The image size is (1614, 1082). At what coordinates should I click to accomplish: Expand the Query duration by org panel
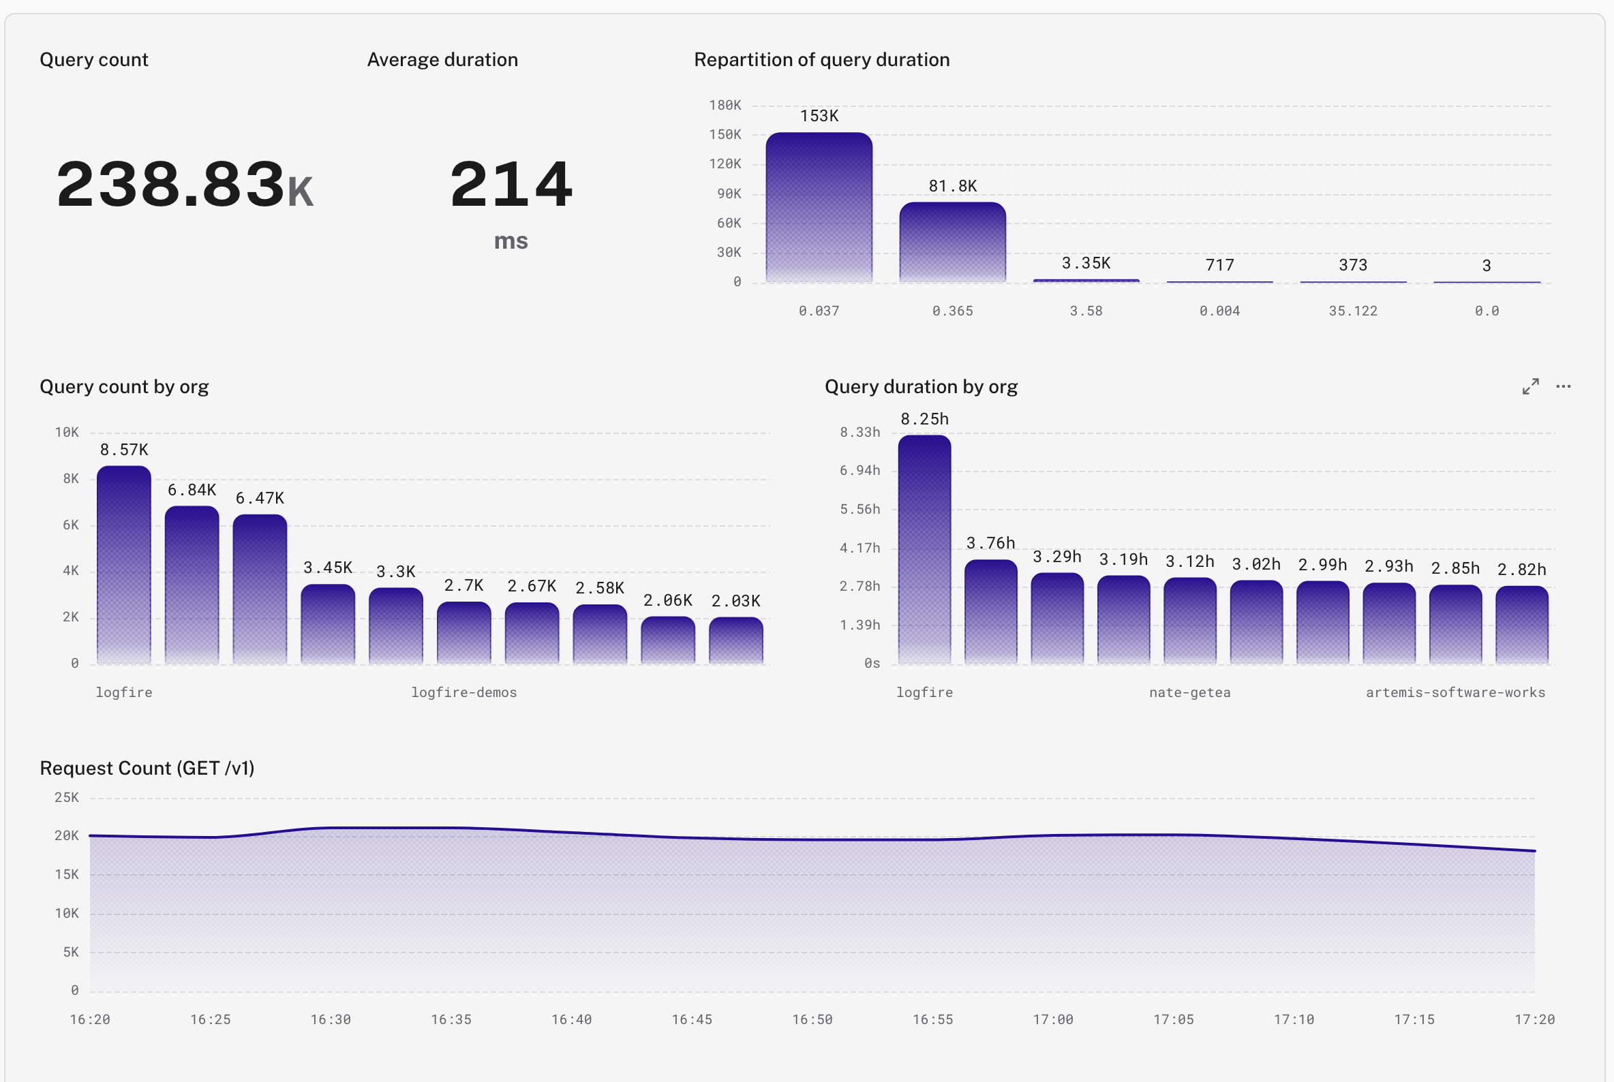[x=1530, y=386]
